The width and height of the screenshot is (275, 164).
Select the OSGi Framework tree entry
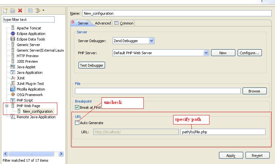pos(30,95)
